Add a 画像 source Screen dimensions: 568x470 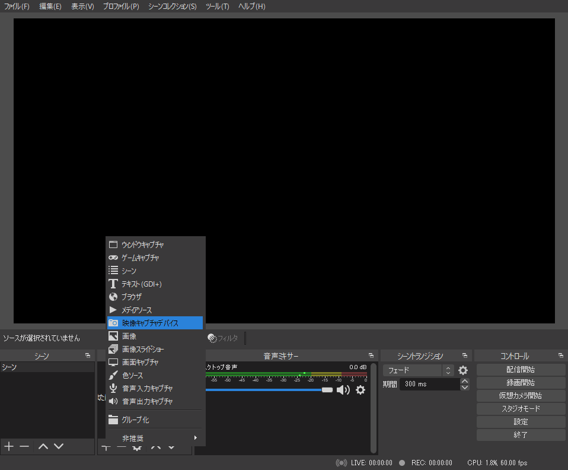[155, 336]
